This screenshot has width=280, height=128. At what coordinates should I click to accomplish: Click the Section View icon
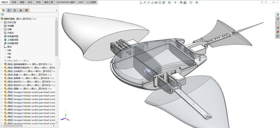coord(156,2)
